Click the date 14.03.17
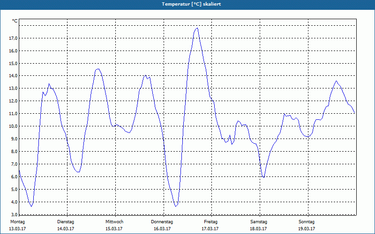This screenshot has width=375, height=234. pos(66,229)
